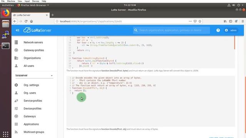Reload the page in Firefox
The width and height of the screenshot is (246, 138).
26,21
